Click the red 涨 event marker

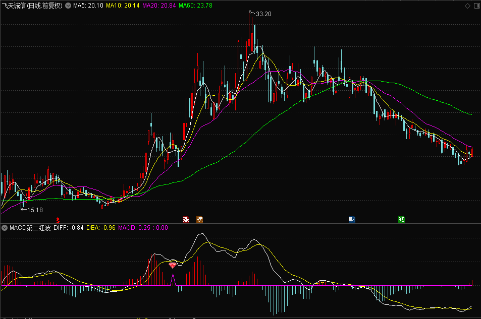click(186, 220)
